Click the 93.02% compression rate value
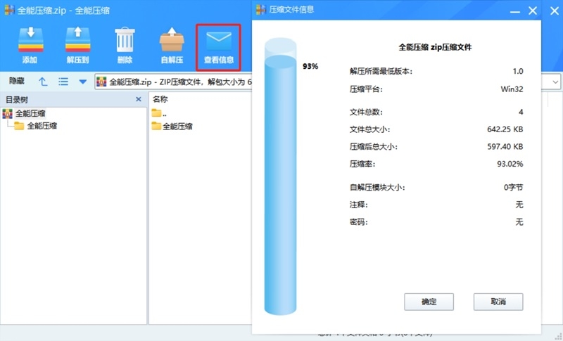 (510, 165)
